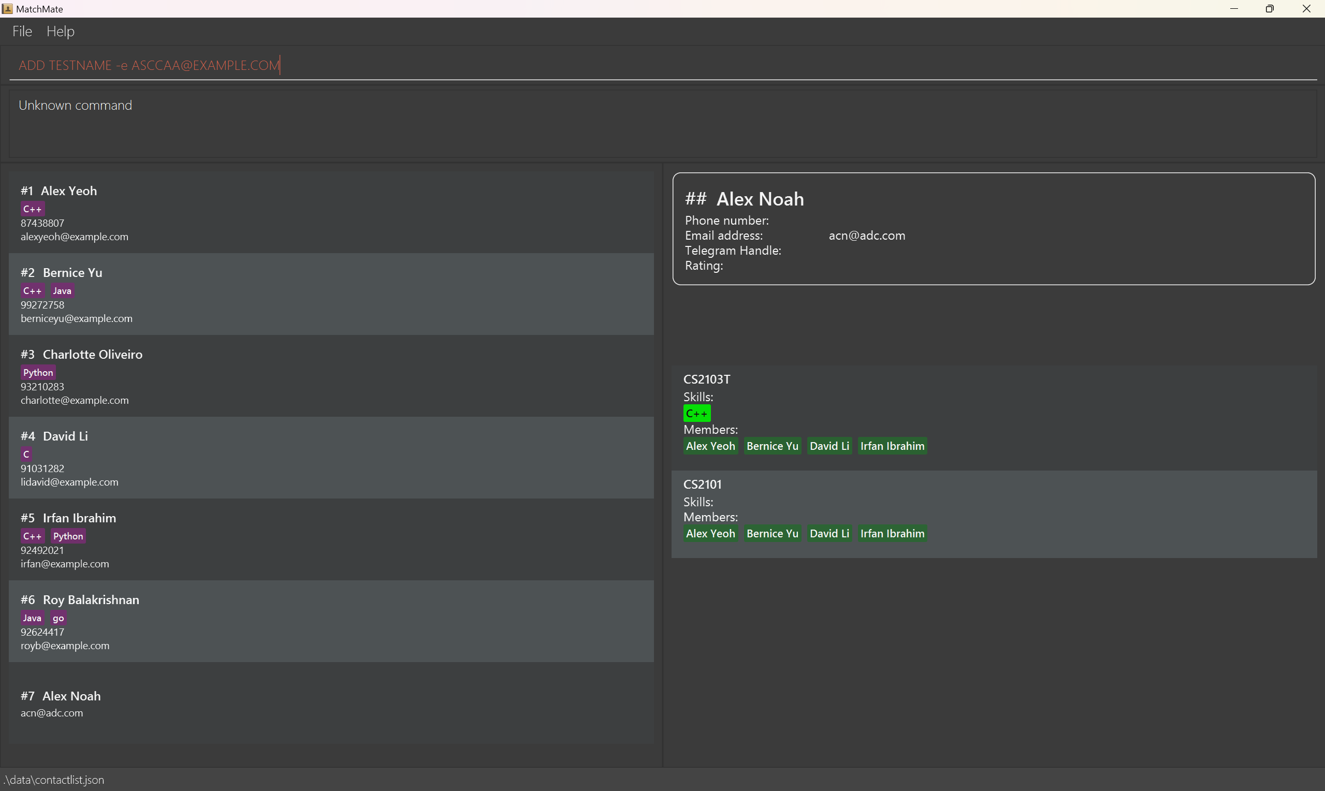Click phone number 87438807
Viewport: 1325px width, 791px height.
tap(42, 223)
